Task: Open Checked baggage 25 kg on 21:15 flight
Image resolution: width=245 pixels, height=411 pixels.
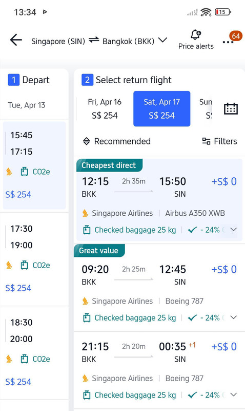Action: (x=130, y=395)
